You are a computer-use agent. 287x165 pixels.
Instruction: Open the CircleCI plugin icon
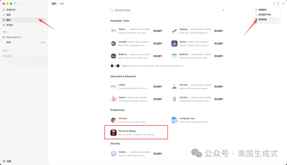(x=113, y=43)
